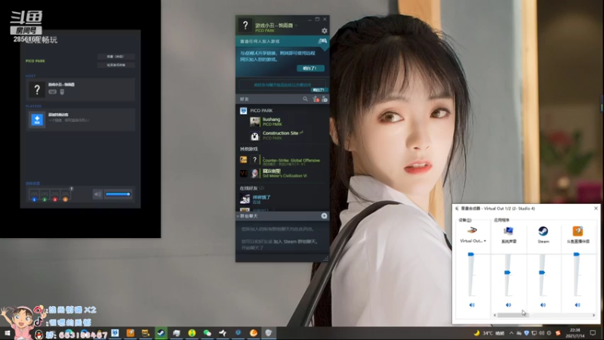Screen dimensions: 604x340
Task: Select friend playing Sid Meier's Civilization VI
Action: pos(282,173)
